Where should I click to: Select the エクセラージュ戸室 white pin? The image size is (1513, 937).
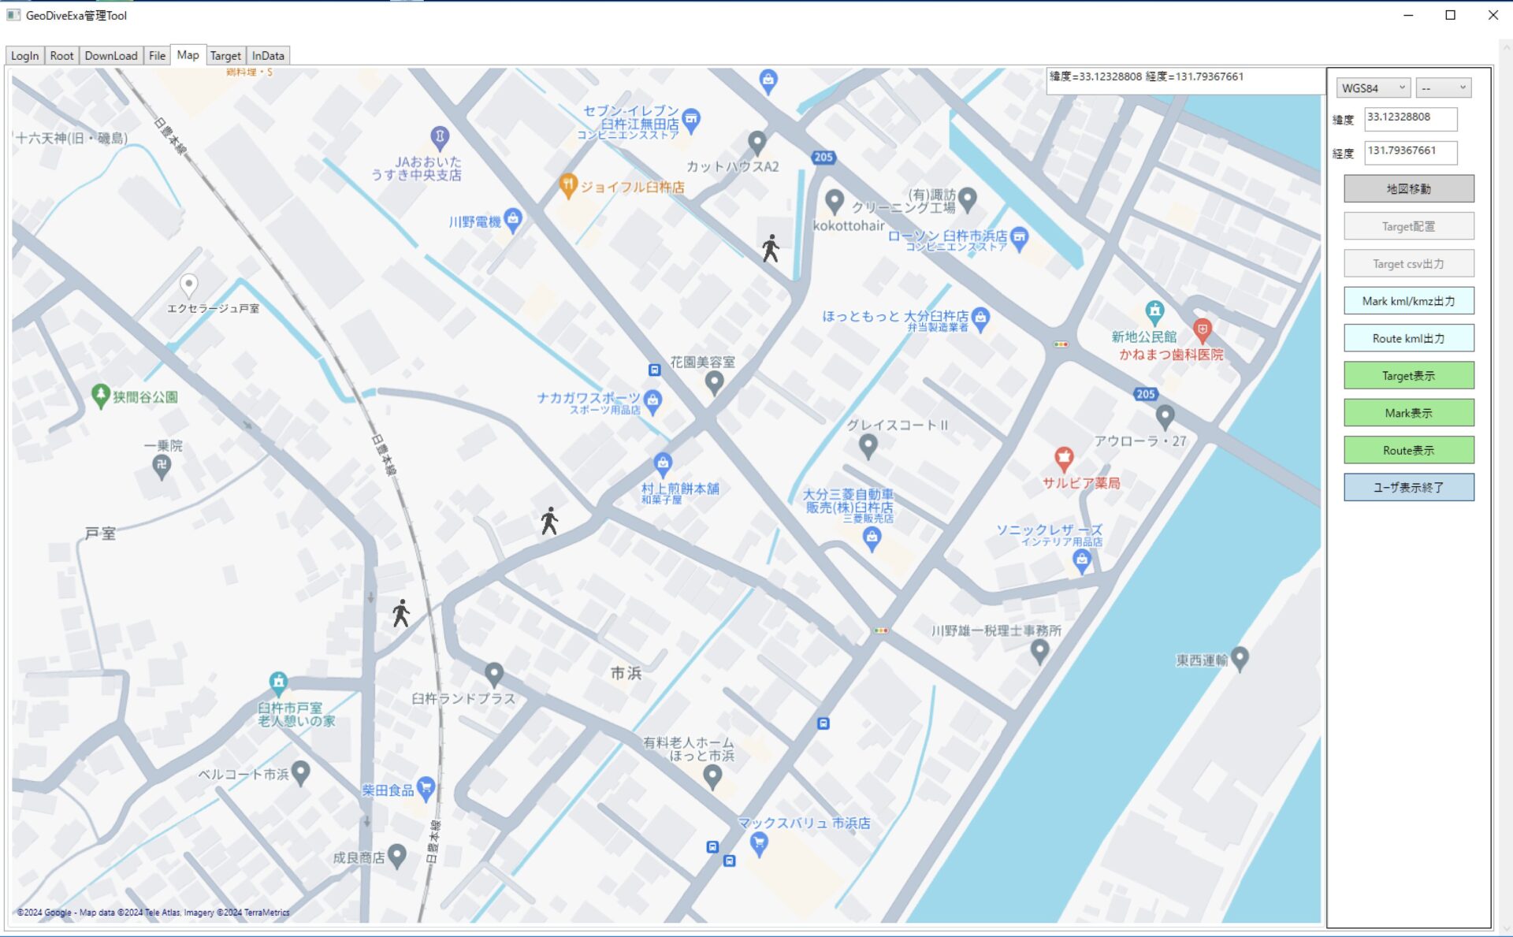188,285
